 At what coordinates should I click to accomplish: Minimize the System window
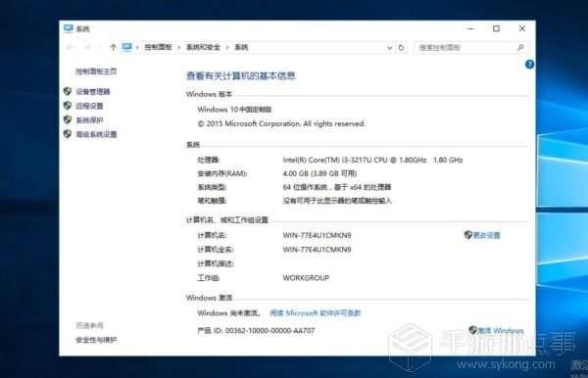470,28
